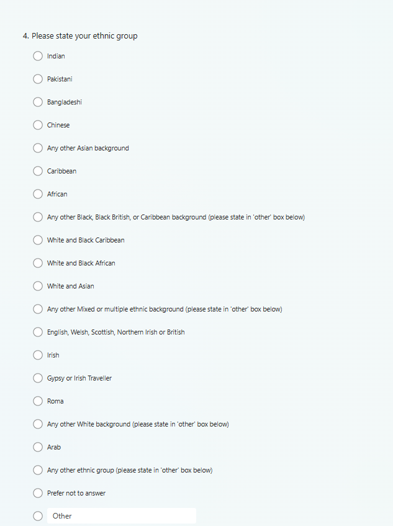Pick the White and Asian option
This screenshot has width=393, height=526.
38,286
